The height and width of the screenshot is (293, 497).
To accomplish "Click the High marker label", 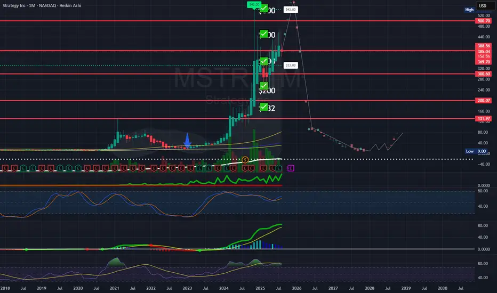I will click(469, 10).
